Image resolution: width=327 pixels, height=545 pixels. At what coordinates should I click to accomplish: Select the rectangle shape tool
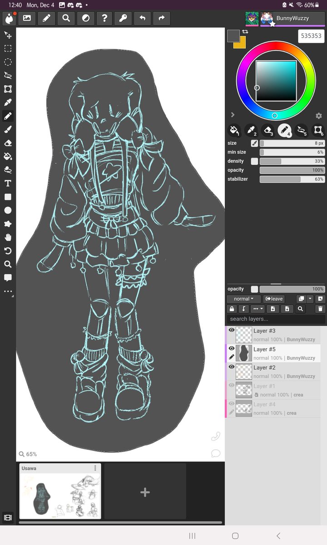pos(8,197)
